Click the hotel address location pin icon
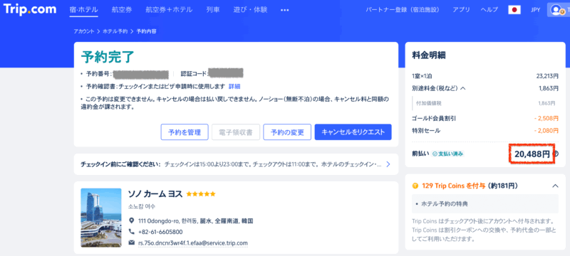Viewport: 570px width, 256px height. coord(131,220)
